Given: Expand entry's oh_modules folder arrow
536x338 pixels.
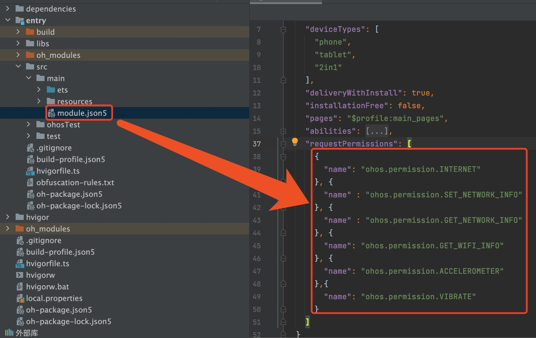Looking at the screenshot, I should tap(18, 55).
